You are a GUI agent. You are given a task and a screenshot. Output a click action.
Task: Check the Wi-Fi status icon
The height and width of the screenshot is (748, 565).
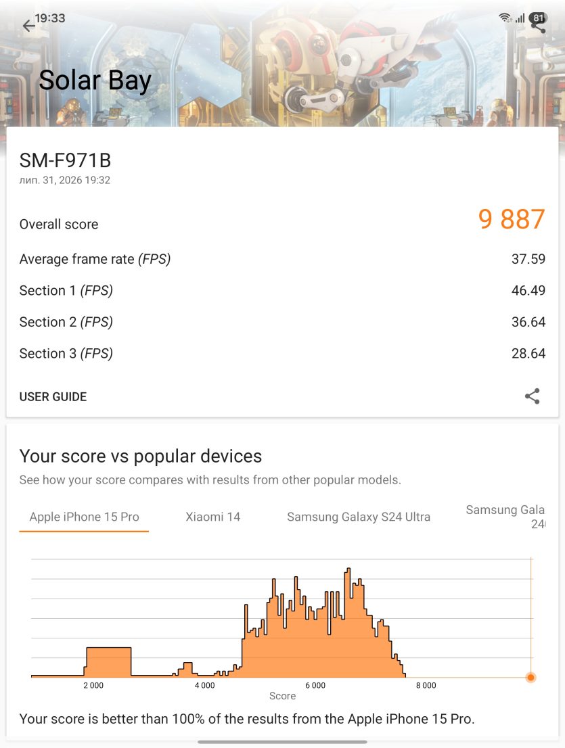[505, 18]
